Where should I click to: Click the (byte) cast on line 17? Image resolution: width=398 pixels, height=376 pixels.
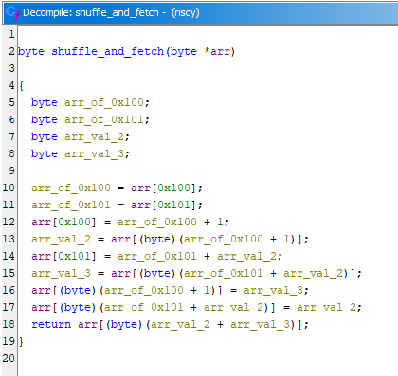point(78,307)
